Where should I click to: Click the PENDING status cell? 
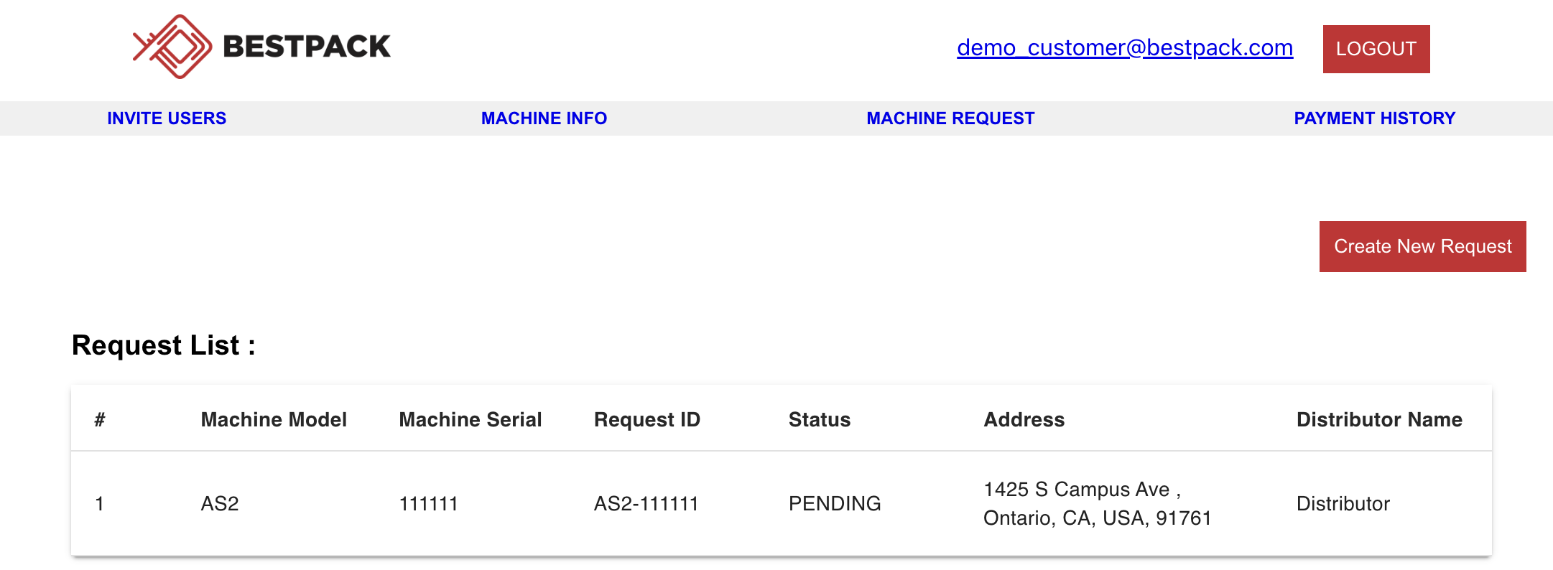tap(834, 504)
